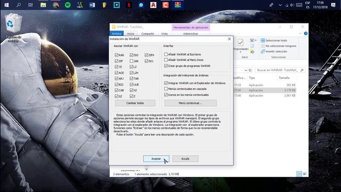
Task: Switch Explorer to details view icon
Action: (x=299, y=174)
